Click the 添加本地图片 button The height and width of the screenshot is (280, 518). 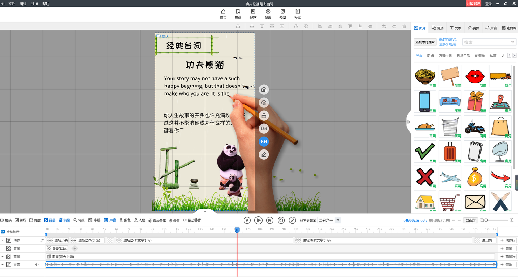coord(425,42)
